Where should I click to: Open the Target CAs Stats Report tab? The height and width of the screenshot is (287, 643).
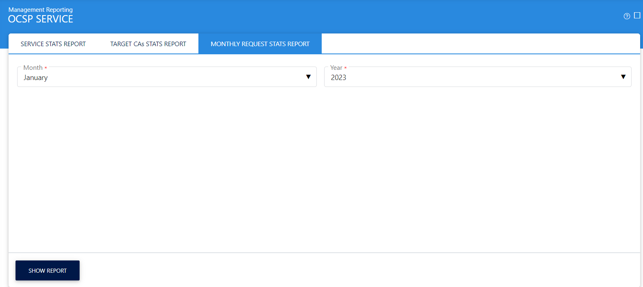[148, 44]
